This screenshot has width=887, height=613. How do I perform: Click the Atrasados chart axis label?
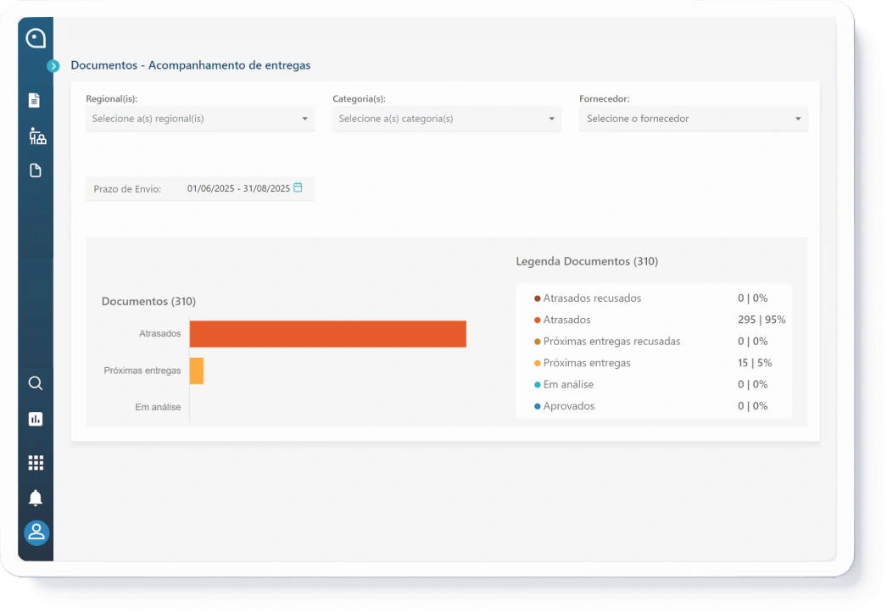pos(160,334)
